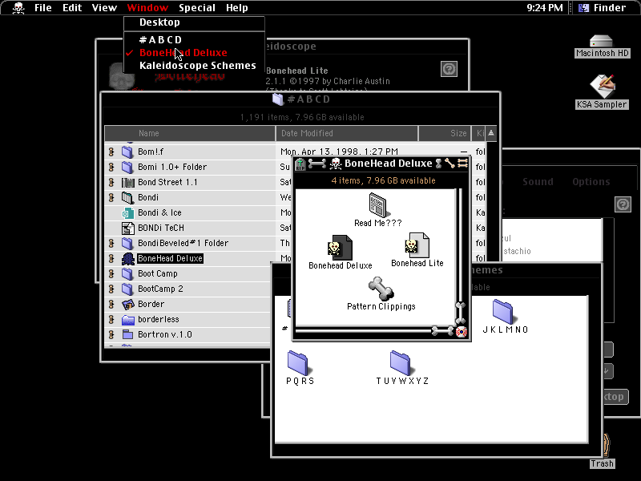
Task: Choose checked BoneHead Deluxe in the Window menu
Action: click(x=194, y=53)
